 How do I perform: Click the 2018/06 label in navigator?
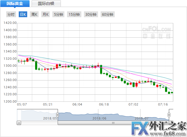[99, 118]
